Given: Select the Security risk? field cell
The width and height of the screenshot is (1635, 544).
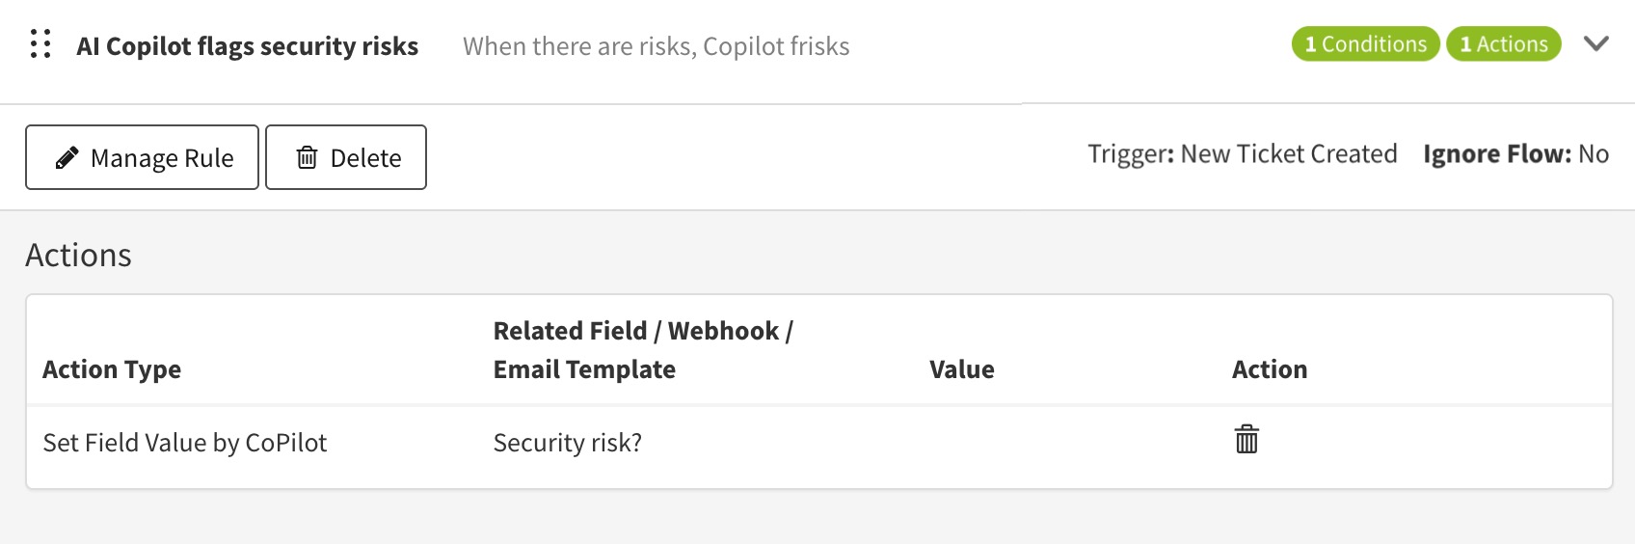Looking at the screenshot, I should click(x=568, y=443).
